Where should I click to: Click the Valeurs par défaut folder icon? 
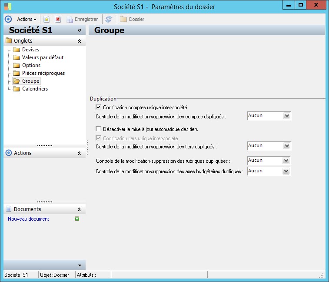click(x=16, y=57)
